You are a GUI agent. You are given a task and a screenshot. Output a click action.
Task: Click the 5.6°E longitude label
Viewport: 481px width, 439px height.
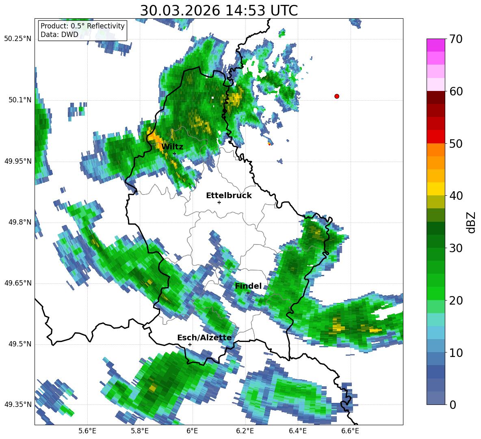pos(87,431)
